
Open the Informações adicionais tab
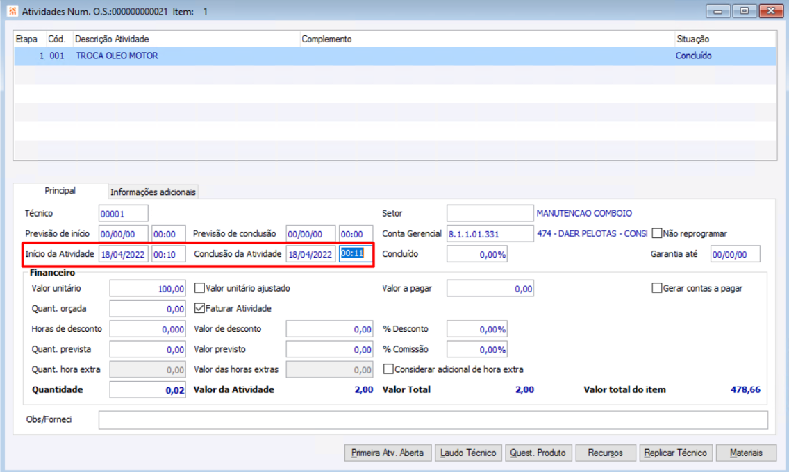(153, 192)
